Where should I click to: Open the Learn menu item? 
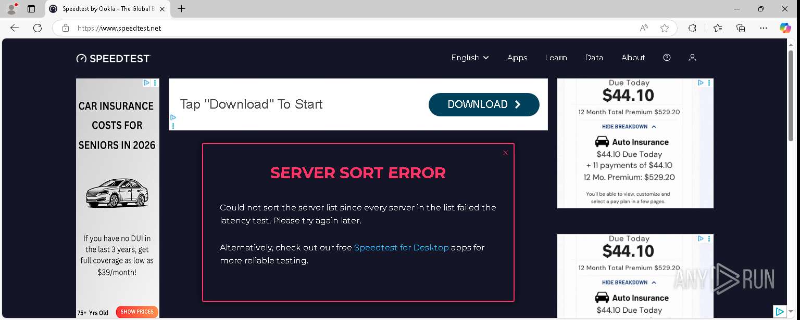[556, 58]
